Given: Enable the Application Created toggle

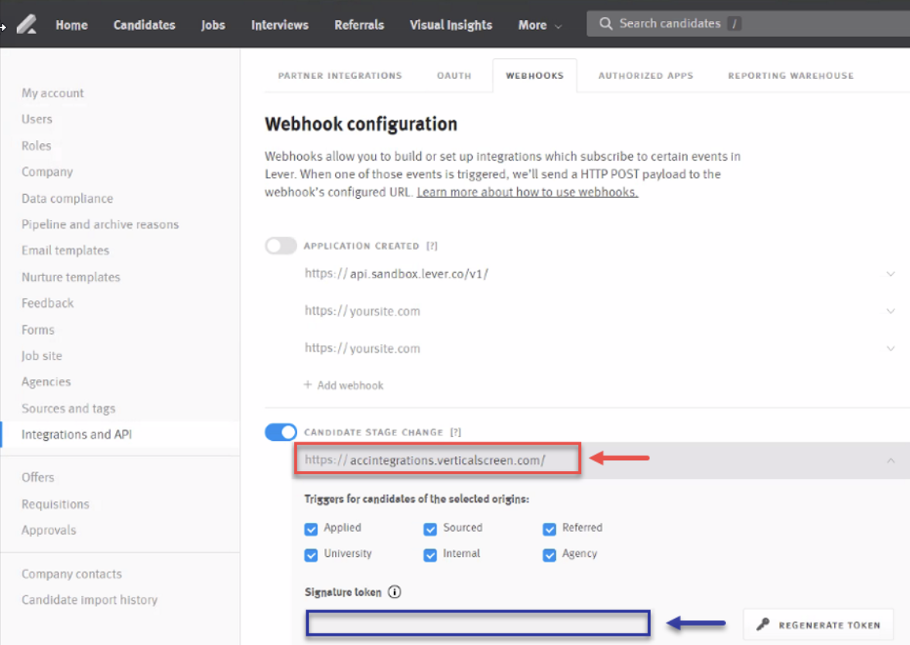Looking at the screenshot, I should tap(281, 246).
